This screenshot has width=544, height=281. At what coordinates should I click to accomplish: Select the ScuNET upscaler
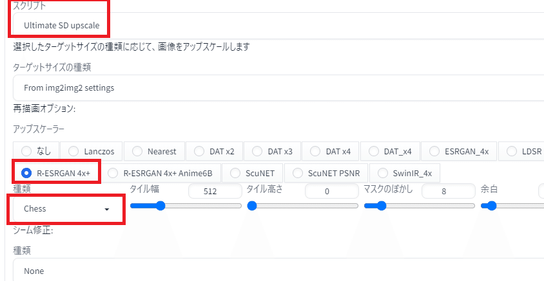click(252, 173)
